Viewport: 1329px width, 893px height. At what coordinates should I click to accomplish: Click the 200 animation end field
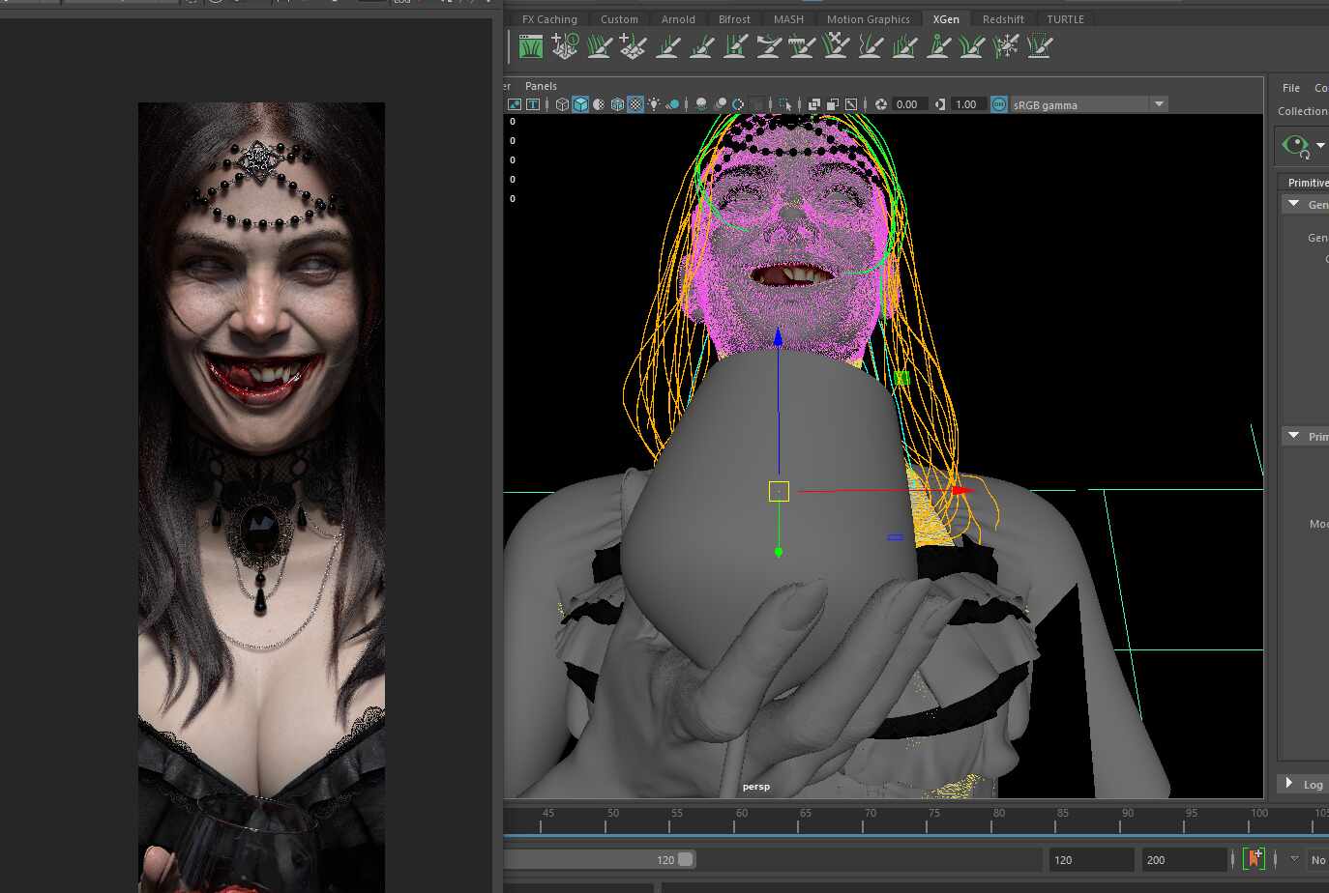tap(1184, 859)
